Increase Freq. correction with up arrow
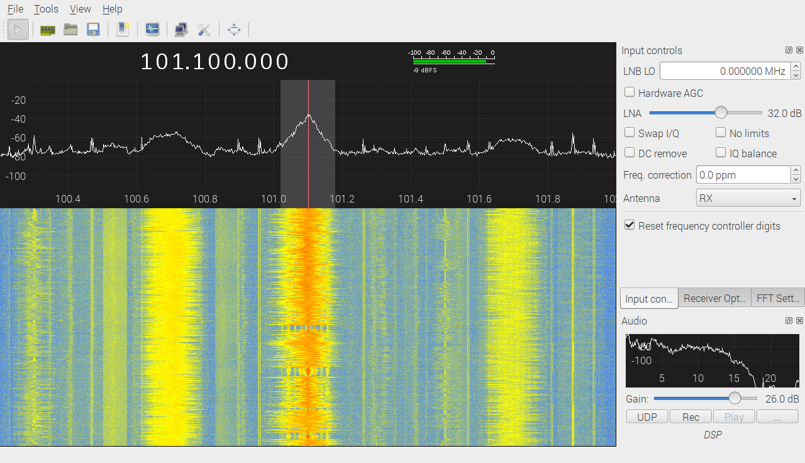 pyautogui.click(x=796, y=170)
